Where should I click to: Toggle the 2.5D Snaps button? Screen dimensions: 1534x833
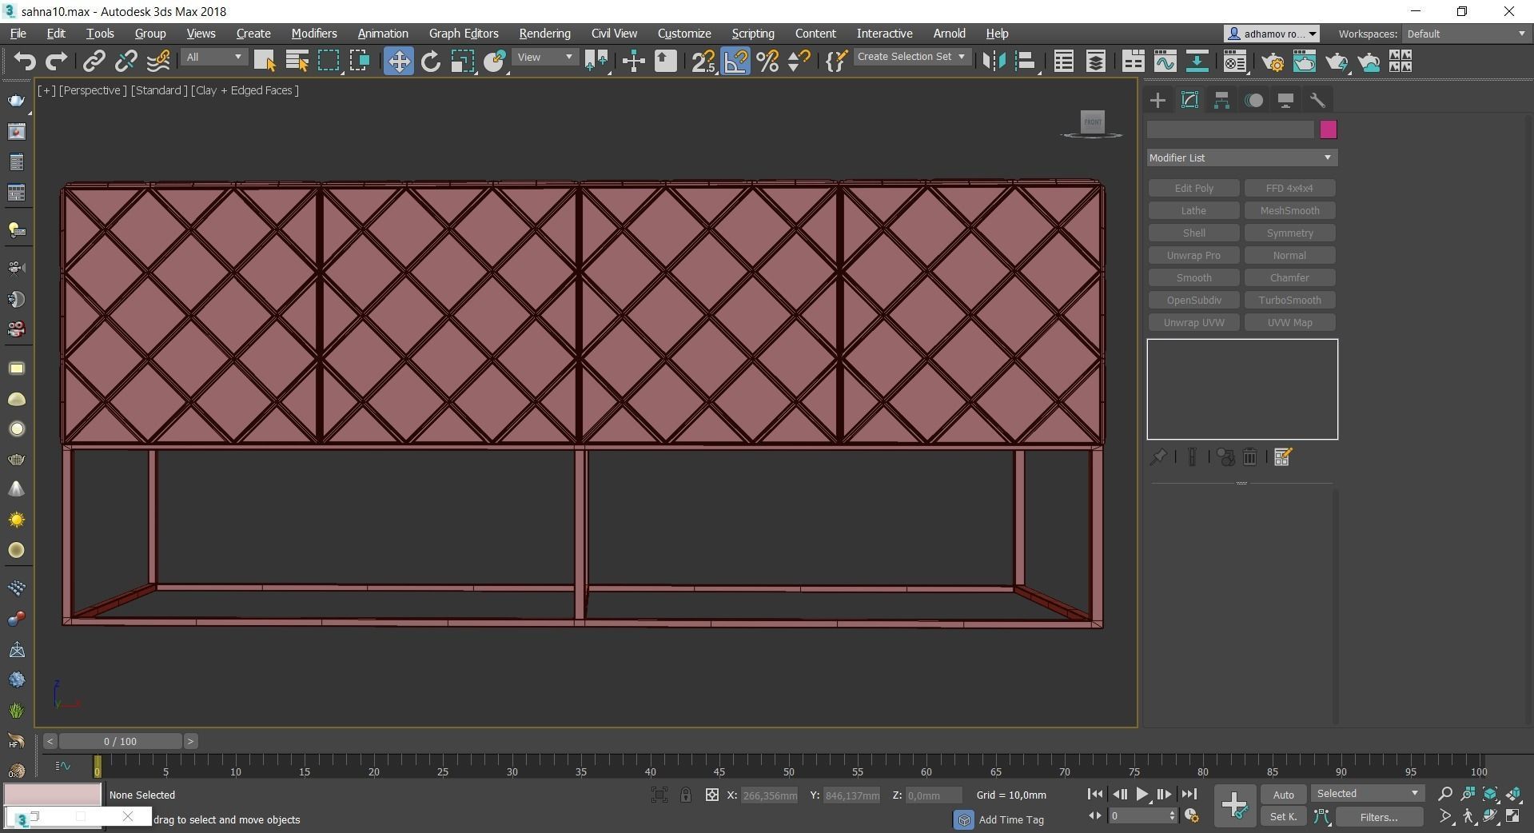point(703,62)
